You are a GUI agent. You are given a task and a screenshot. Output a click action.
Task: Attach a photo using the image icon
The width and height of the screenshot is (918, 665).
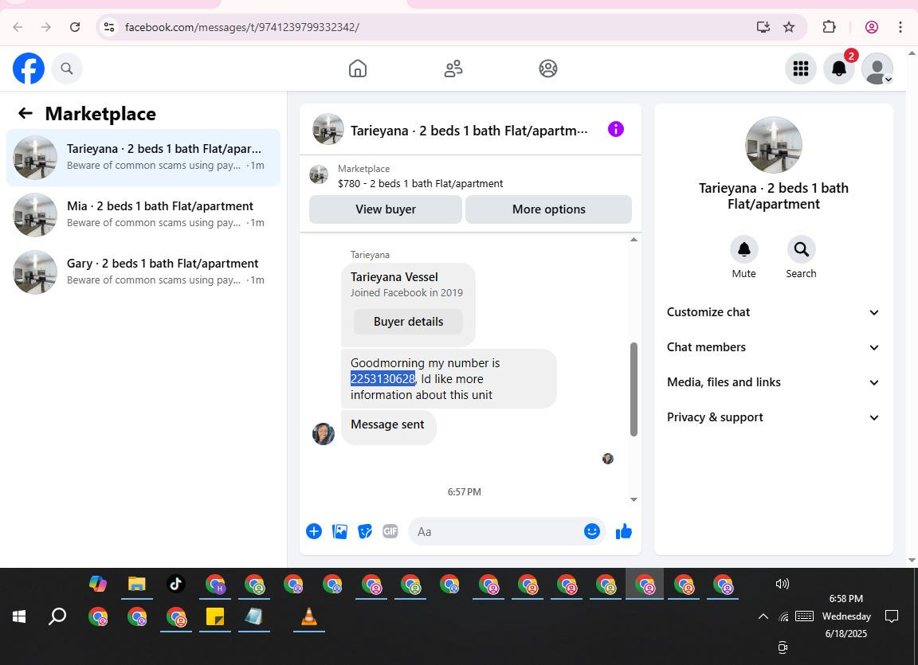tap(339, 531)
